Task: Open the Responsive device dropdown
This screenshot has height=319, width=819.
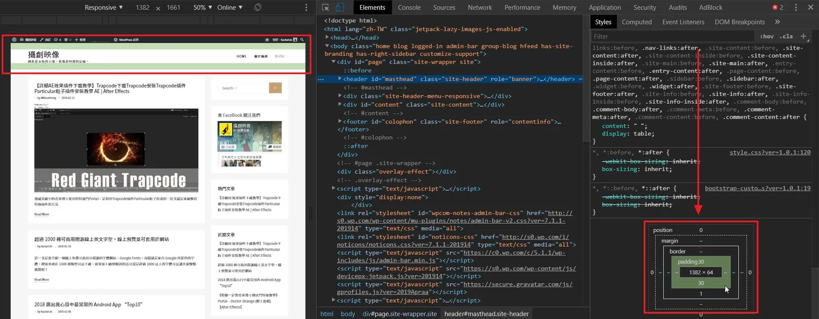Action: click(x=104, y=8)
